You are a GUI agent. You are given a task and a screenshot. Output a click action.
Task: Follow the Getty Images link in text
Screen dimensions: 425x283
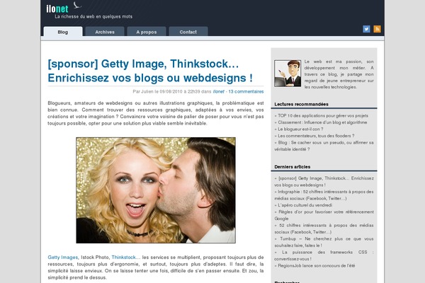click(x=62, y=258)
